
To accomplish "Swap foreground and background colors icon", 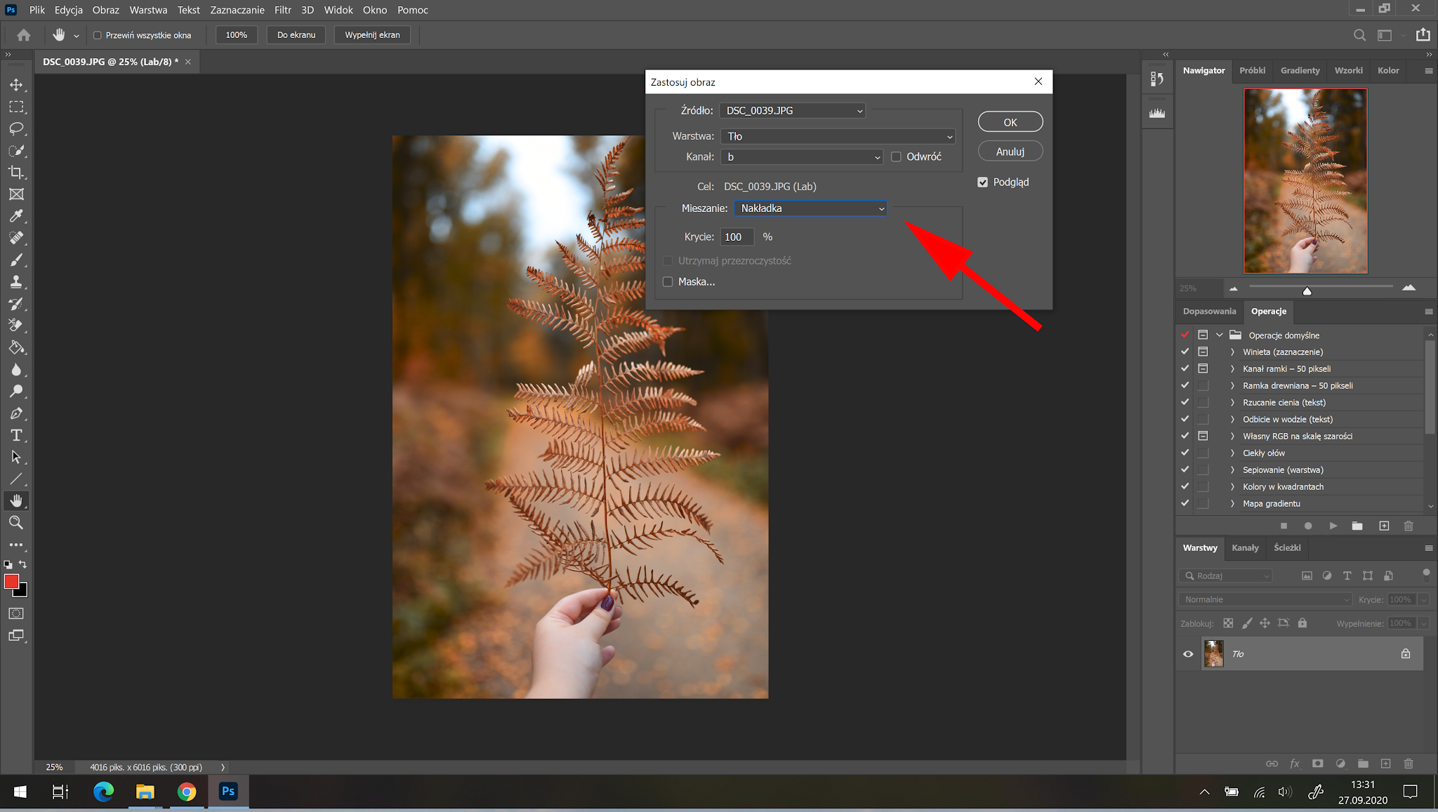I will [23, 564].
